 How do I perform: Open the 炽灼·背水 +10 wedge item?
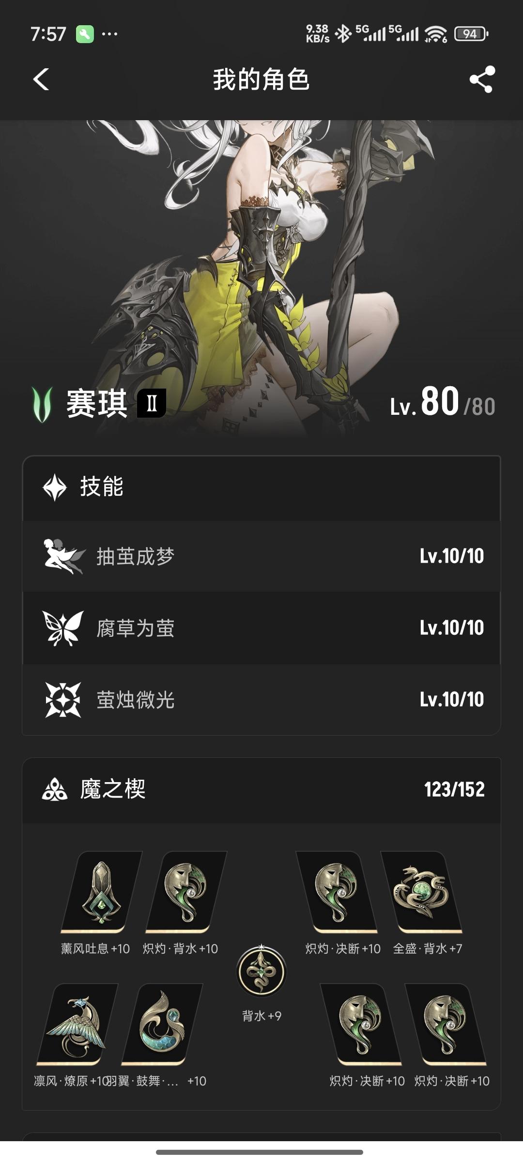coord(186,893)
